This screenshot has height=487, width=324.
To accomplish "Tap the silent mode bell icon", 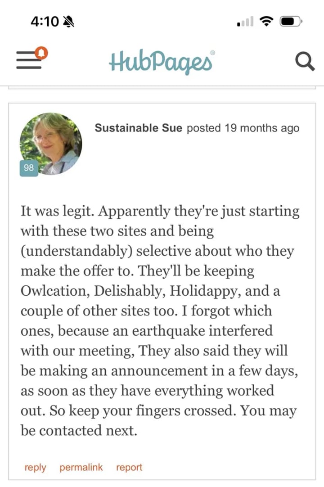I will [x=69, y=22].
